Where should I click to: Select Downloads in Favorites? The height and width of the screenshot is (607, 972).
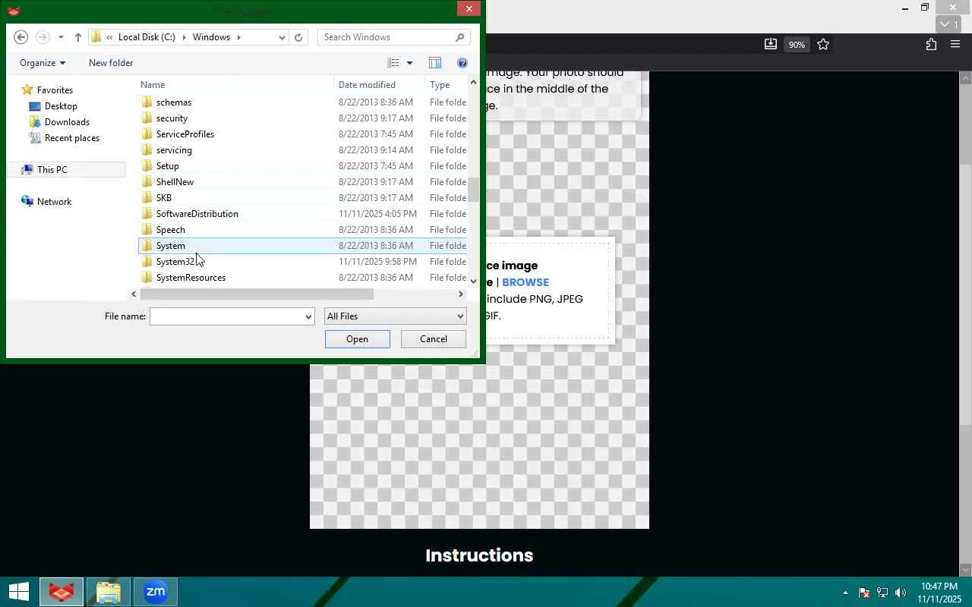click(67, 122)
